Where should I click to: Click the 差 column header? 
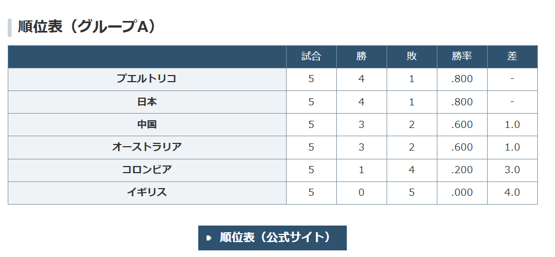pyautogui.click(x=512, y=56)
